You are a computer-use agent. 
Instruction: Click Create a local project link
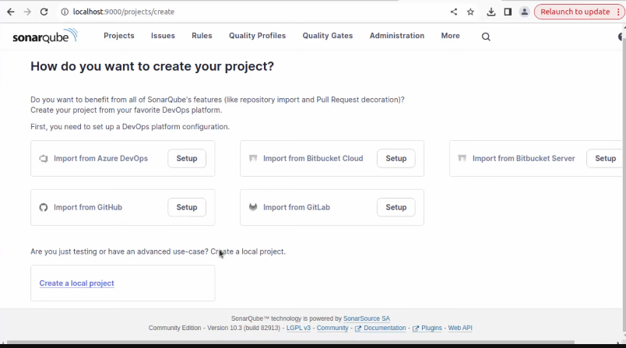(77, 283)
